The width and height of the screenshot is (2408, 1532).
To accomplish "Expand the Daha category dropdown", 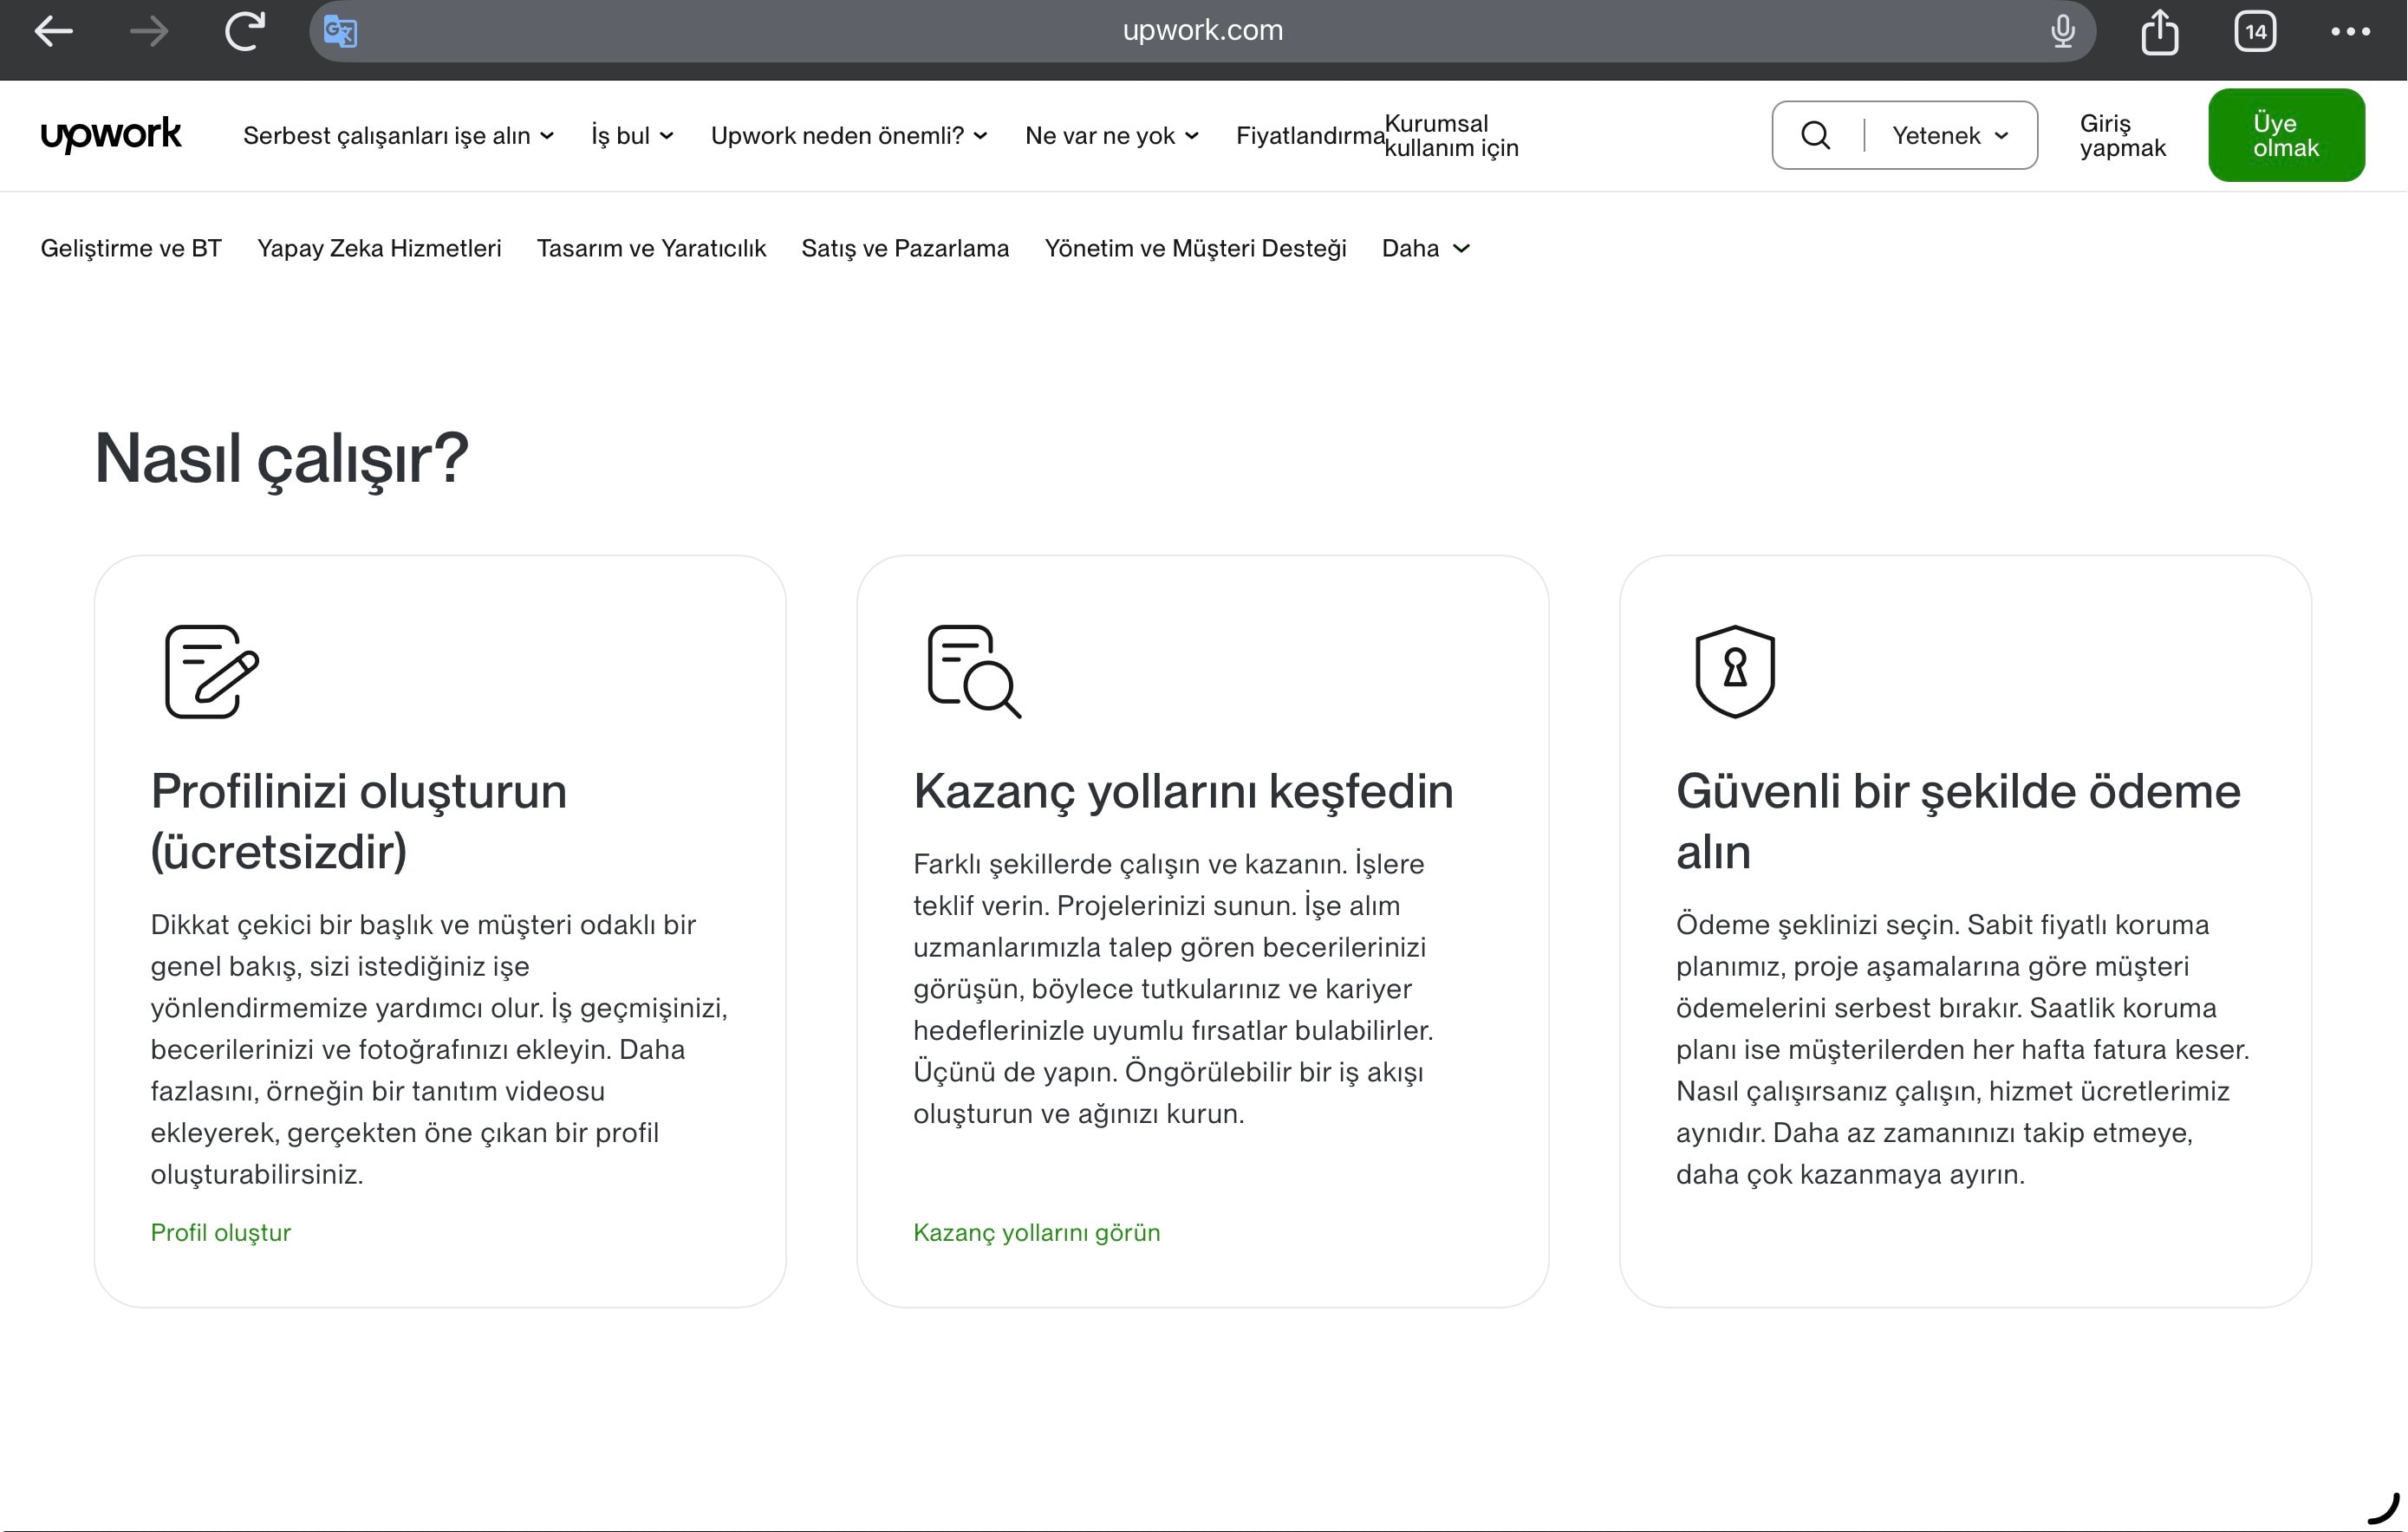I will (1424, 248).
